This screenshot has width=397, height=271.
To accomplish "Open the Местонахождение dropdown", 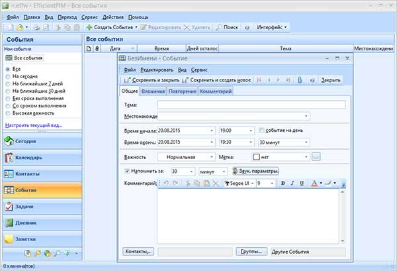I will [306, 116].
